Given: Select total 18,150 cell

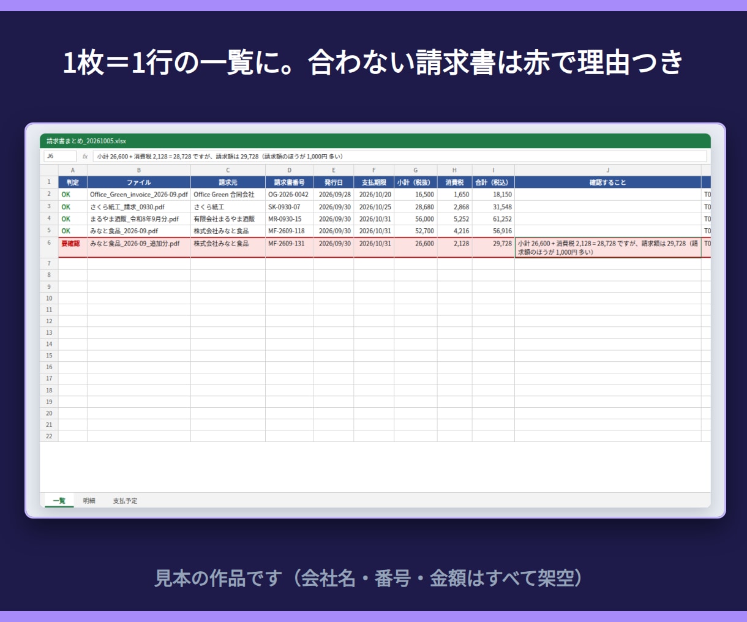Looking at the screenshot, I should (x=494, y=195).
